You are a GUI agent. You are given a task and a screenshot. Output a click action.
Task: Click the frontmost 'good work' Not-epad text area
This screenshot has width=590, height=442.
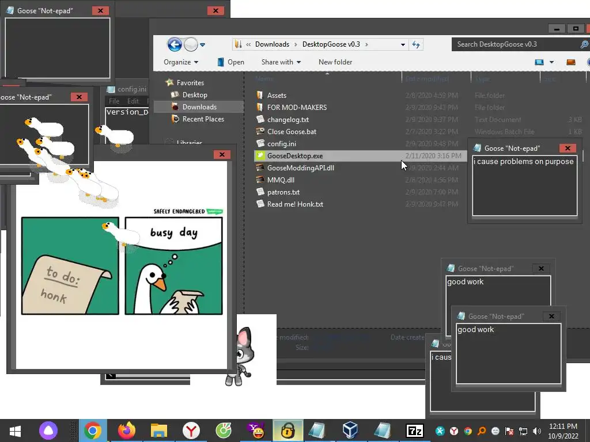coord(508,353)
